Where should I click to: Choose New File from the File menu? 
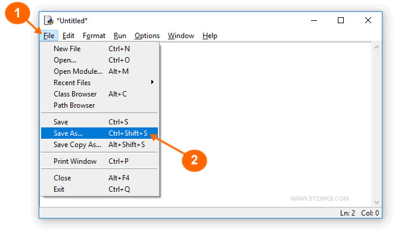[99, 49]
